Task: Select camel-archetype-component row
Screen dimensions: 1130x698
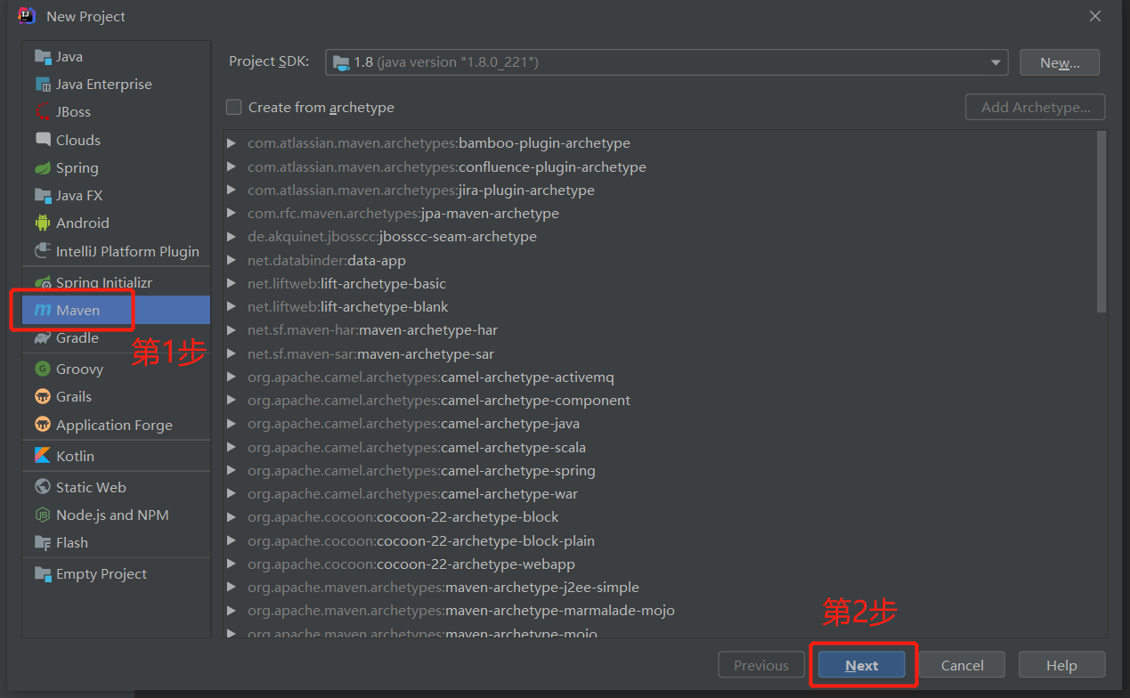Action: click(x=659, y=401)
